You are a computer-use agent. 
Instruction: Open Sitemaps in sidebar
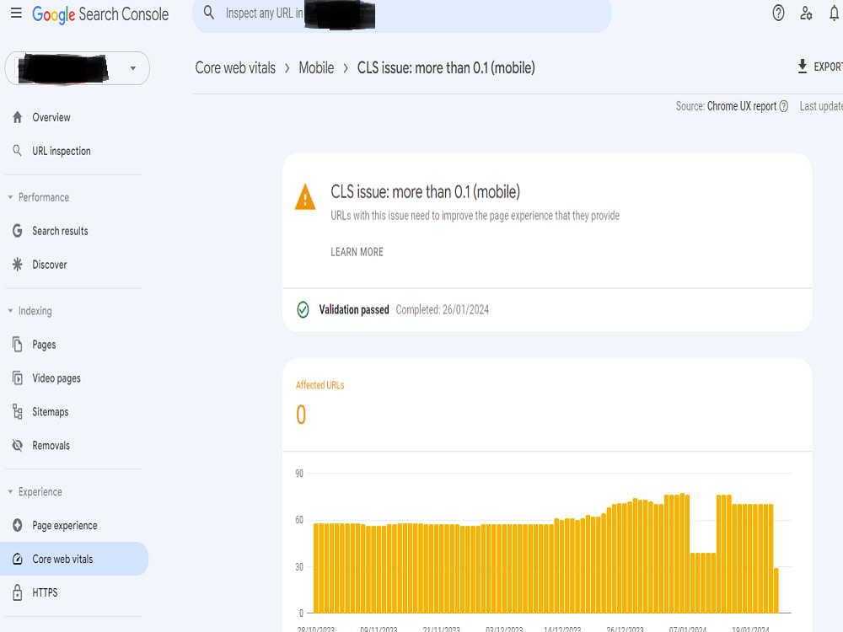[50, 412]
